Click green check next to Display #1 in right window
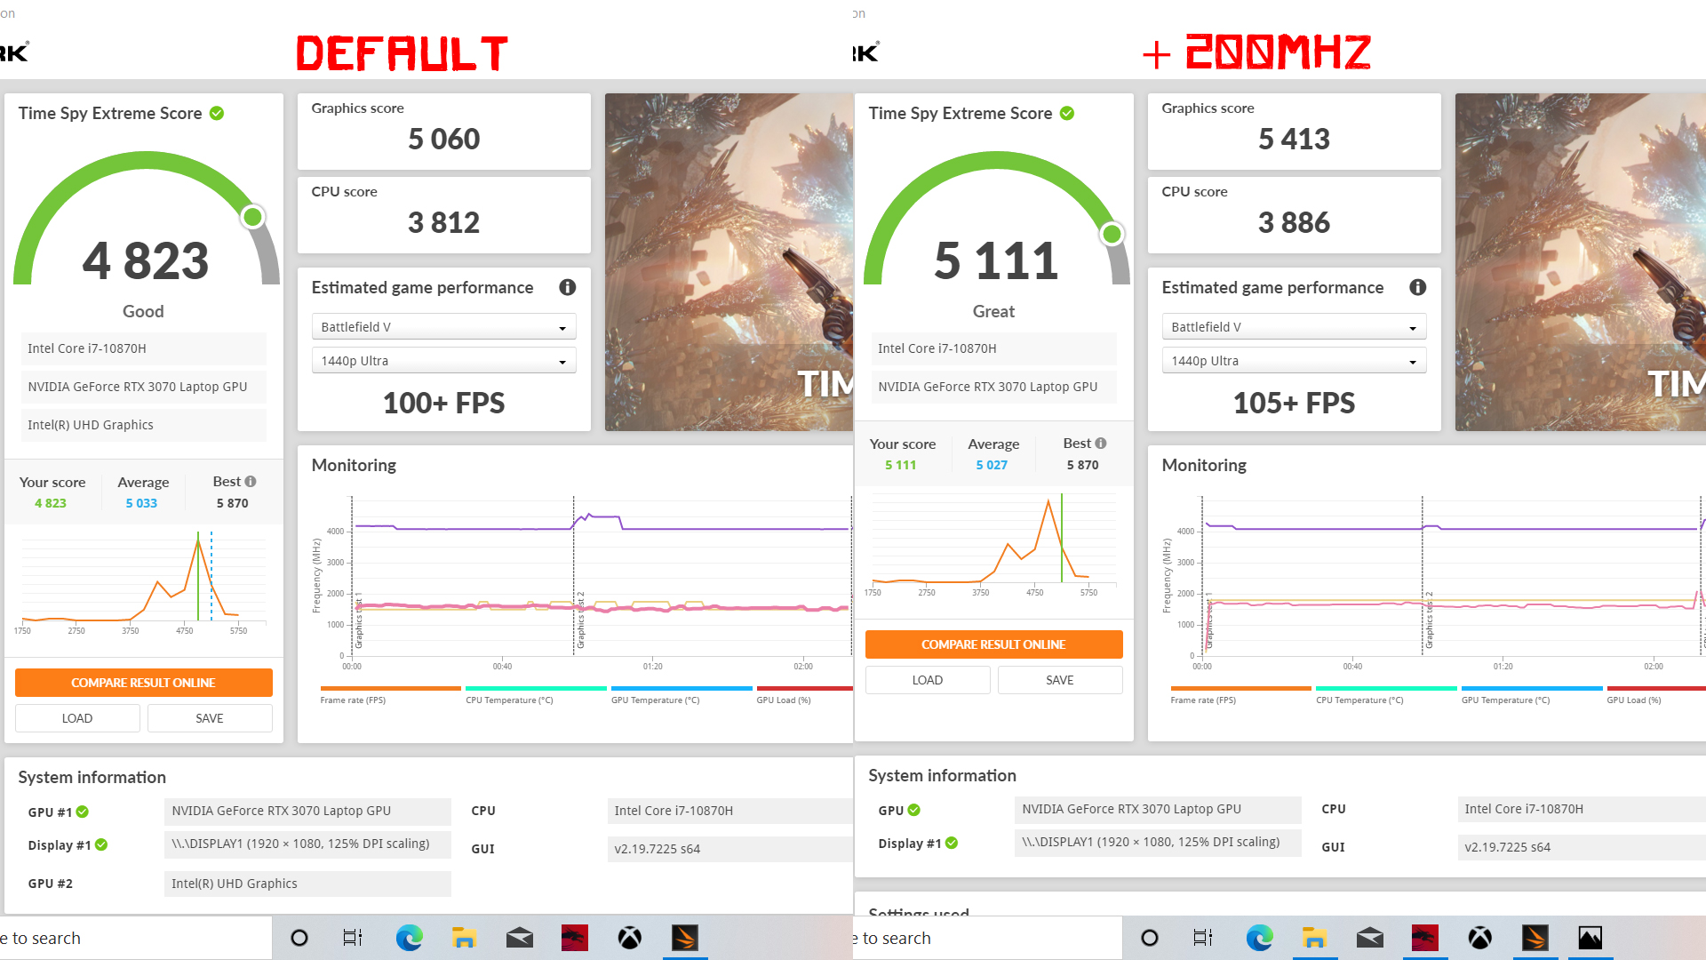1706x960 pixels. 952,843
